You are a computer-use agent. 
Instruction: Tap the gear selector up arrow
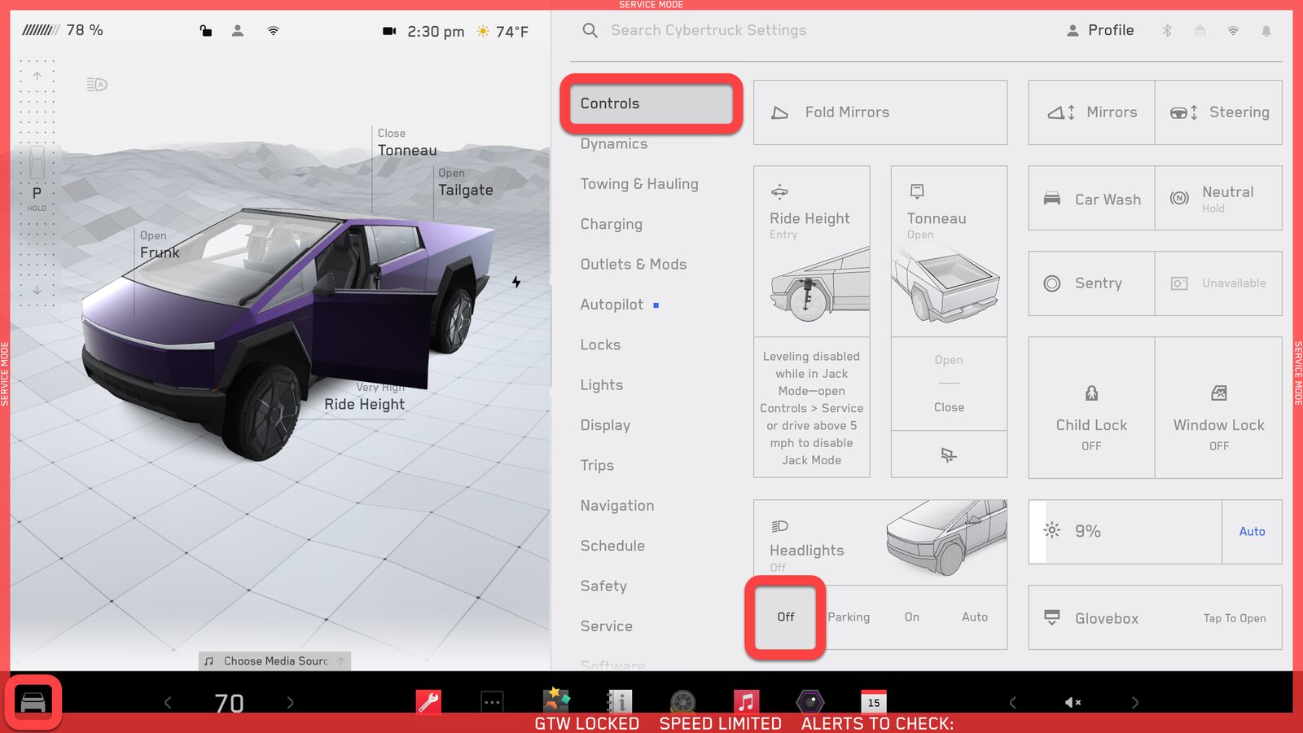point(37,76)
